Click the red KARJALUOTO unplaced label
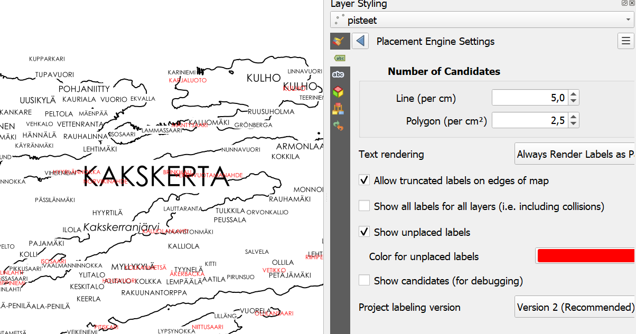 coord(188,80)
